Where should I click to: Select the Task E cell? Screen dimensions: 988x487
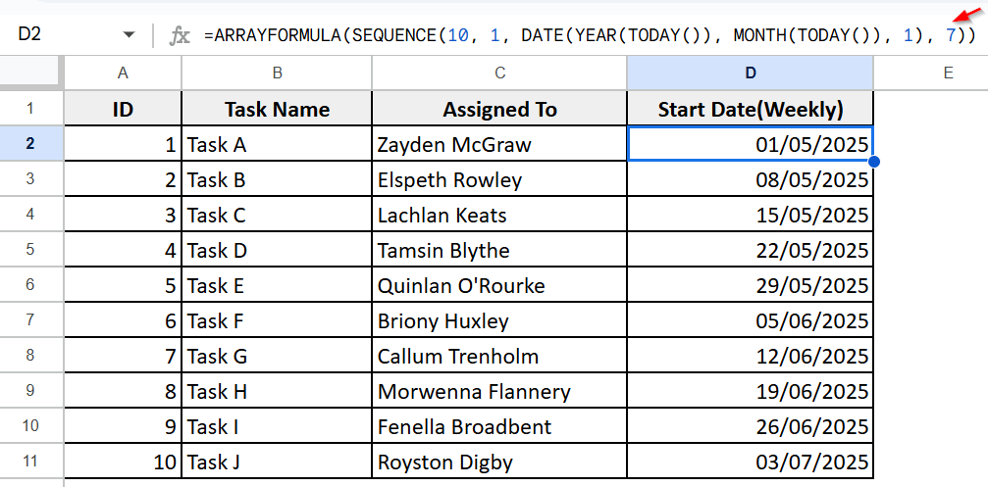pyautogui.click(x=277, y=285)
